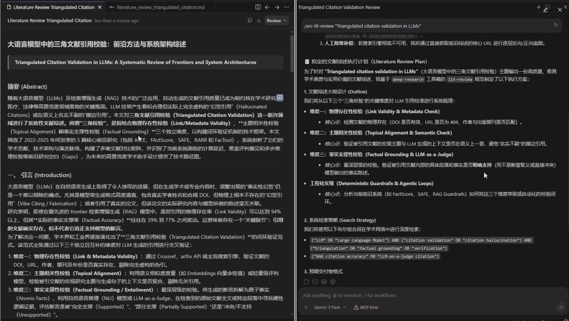Click the browser icon below the chat response
569x321 pixels.
333,282
